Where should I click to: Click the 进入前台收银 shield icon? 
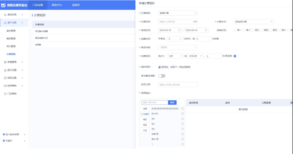[x=4, y=134]
